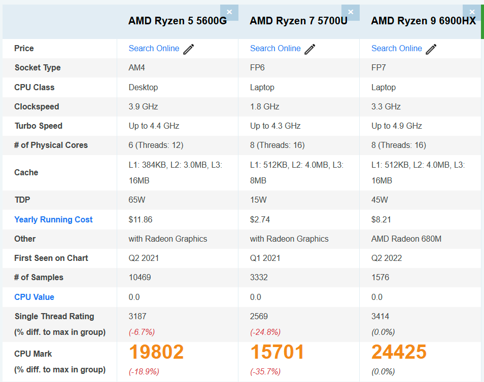Remove AMD Ryzen 9 6900HX from comparison
Screen dimensions: 484x382
472,12
